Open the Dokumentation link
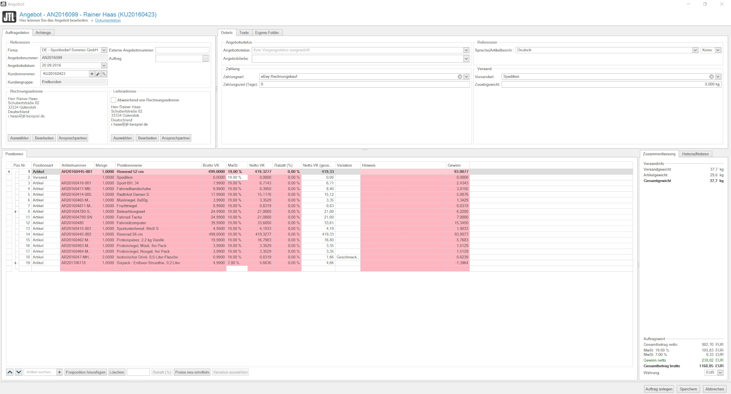 pos(108,21)
